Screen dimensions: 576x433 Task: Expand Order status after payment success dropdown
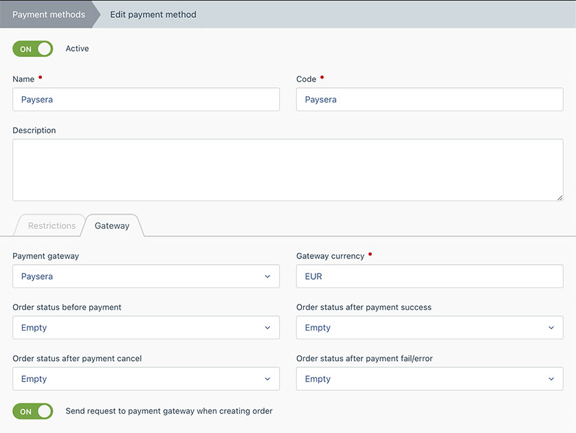[430, 328]
